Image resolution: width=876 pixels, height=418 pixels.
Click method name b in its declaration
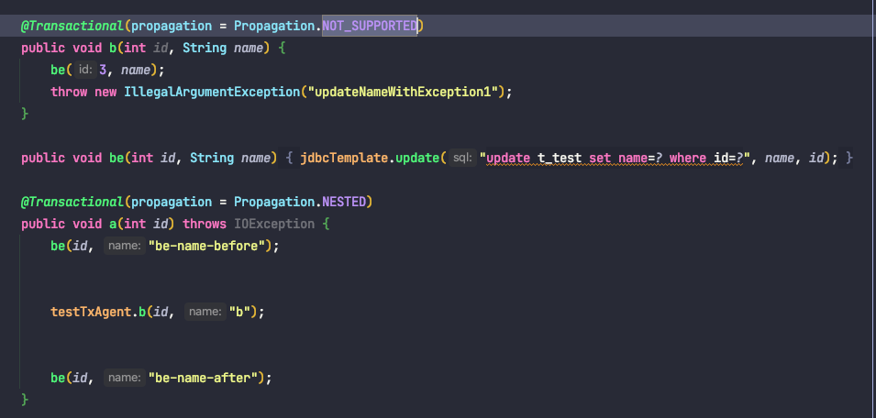tap(112, 48)
